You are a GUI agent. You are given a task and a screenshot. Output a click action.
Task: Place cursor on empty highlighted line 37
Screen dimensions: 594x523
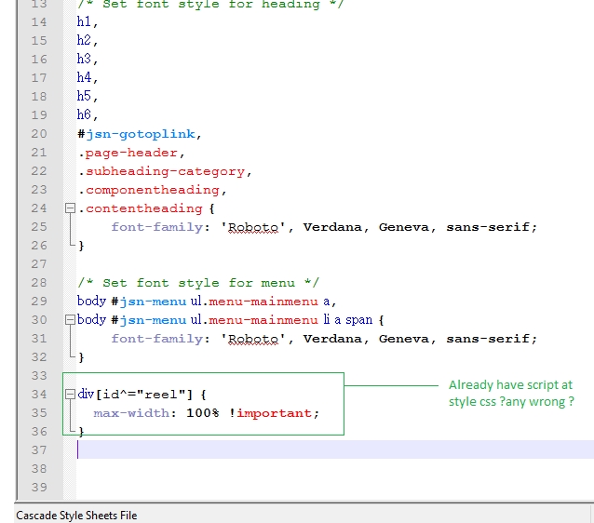pos(279,450)
